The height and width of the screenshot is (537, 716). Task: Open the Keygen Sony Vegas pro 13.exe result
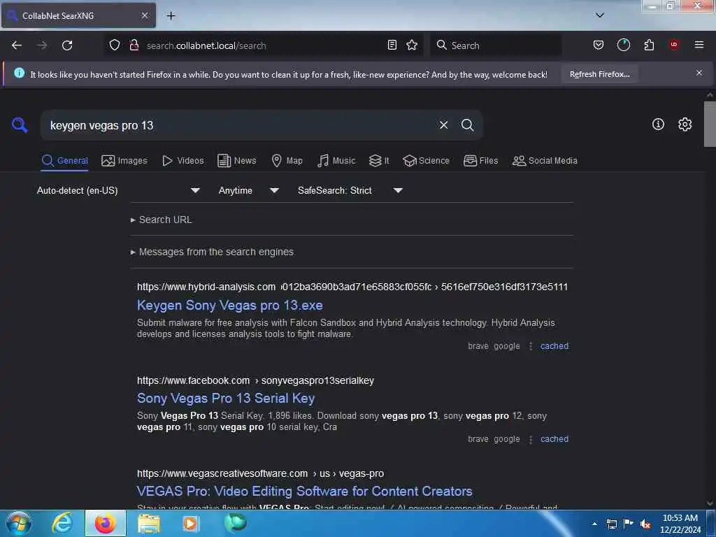point(229,305)
